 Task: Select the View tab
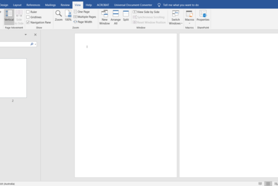pos(78,5)
